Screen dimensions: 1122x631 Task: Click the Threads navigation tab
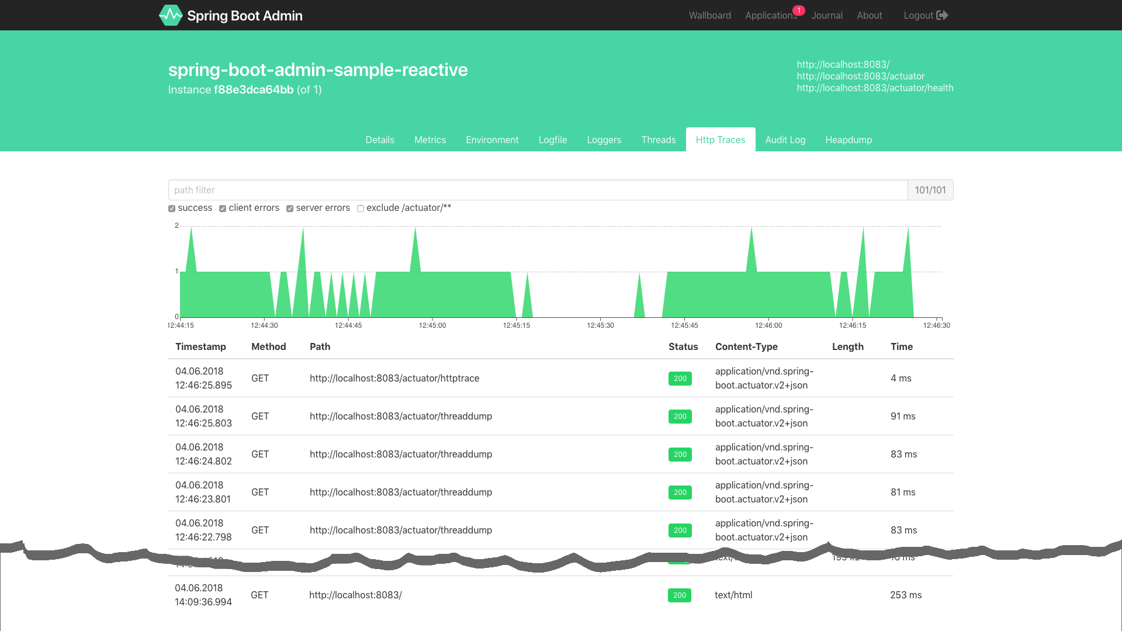point(658,140)
